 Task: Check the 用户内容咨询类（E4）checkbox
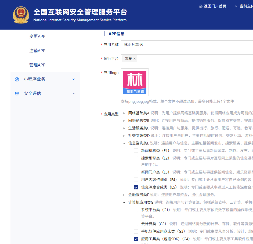coord(136,180)
